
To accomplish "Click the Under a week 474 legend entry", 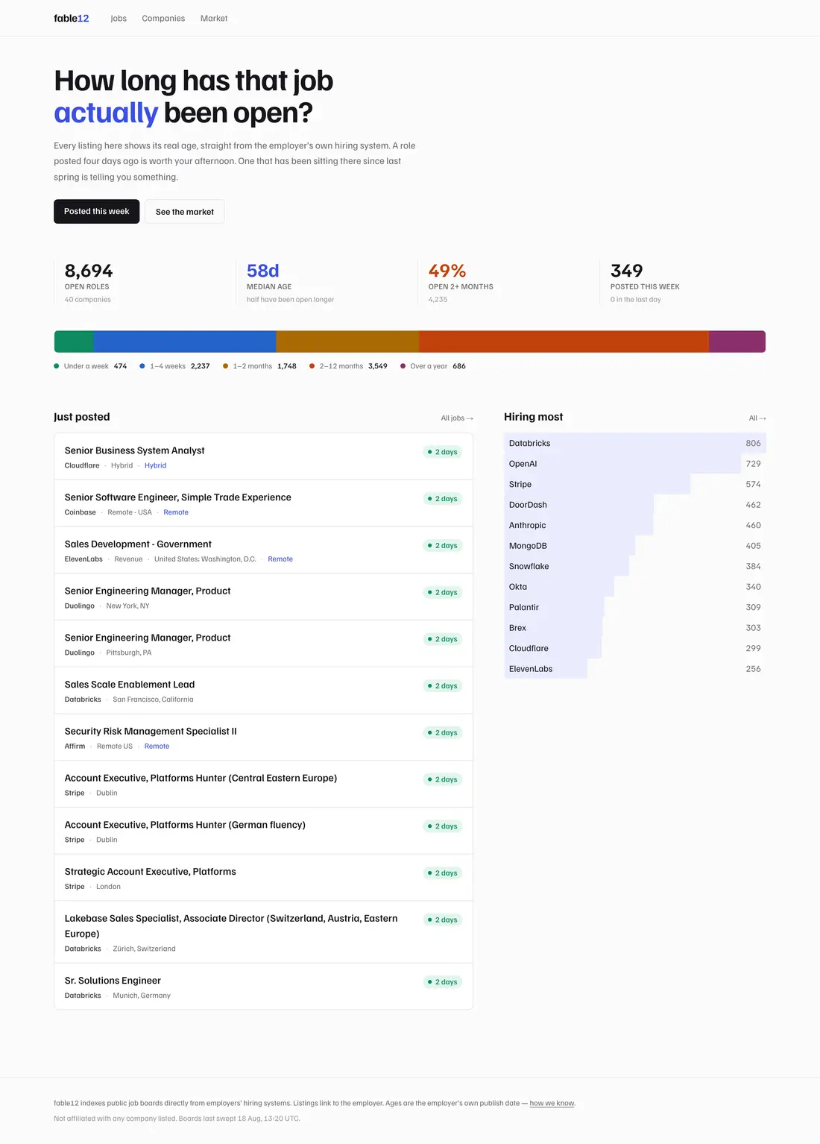I will 90,366.
